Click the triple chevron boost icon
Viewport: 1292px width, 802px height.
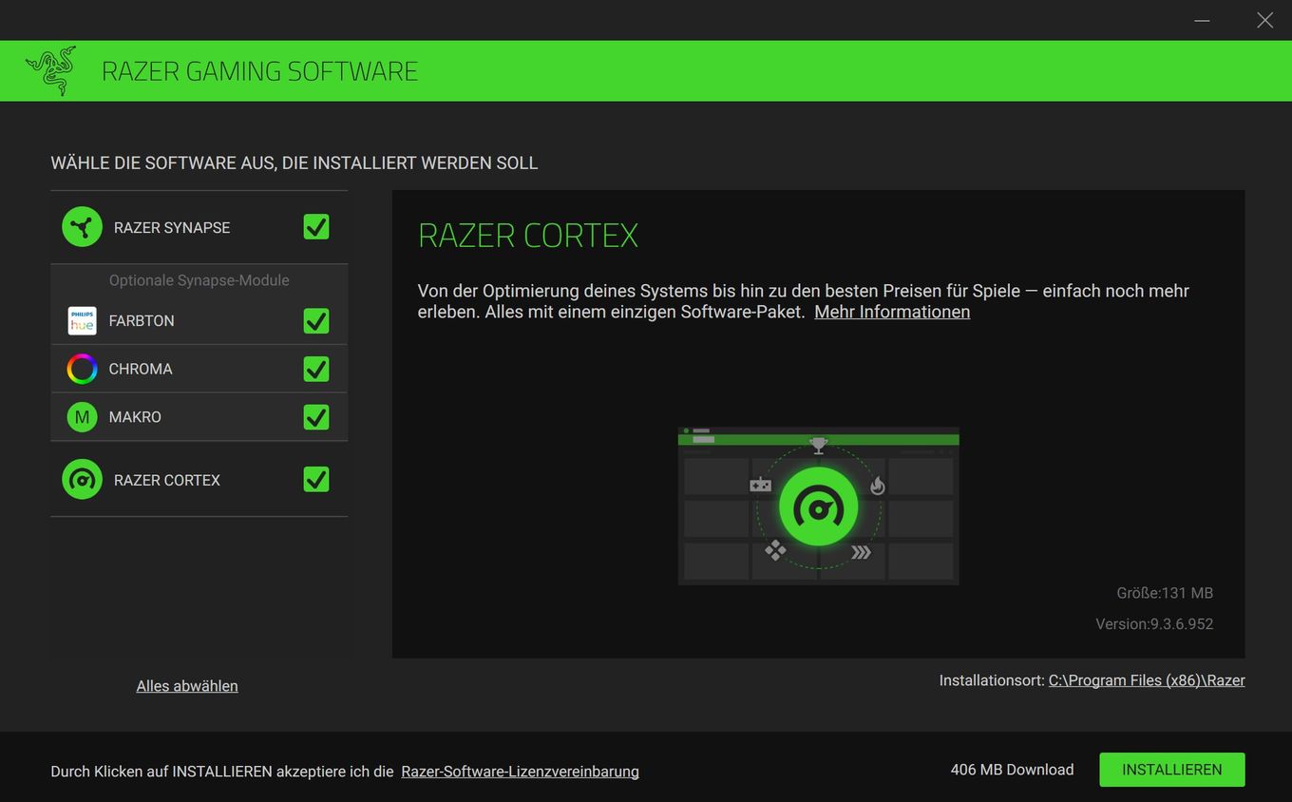pyautogui.click(x=861, y=552)
